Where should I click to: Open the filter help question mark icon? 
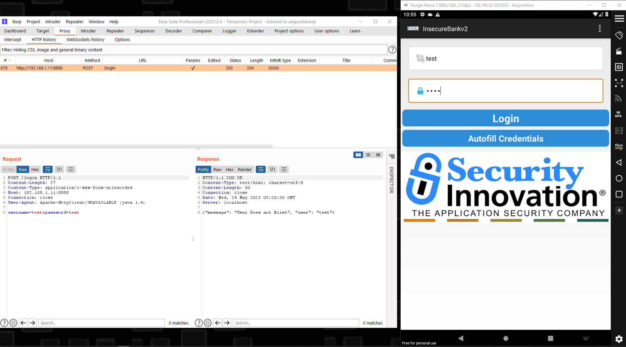tap(392, 50)
